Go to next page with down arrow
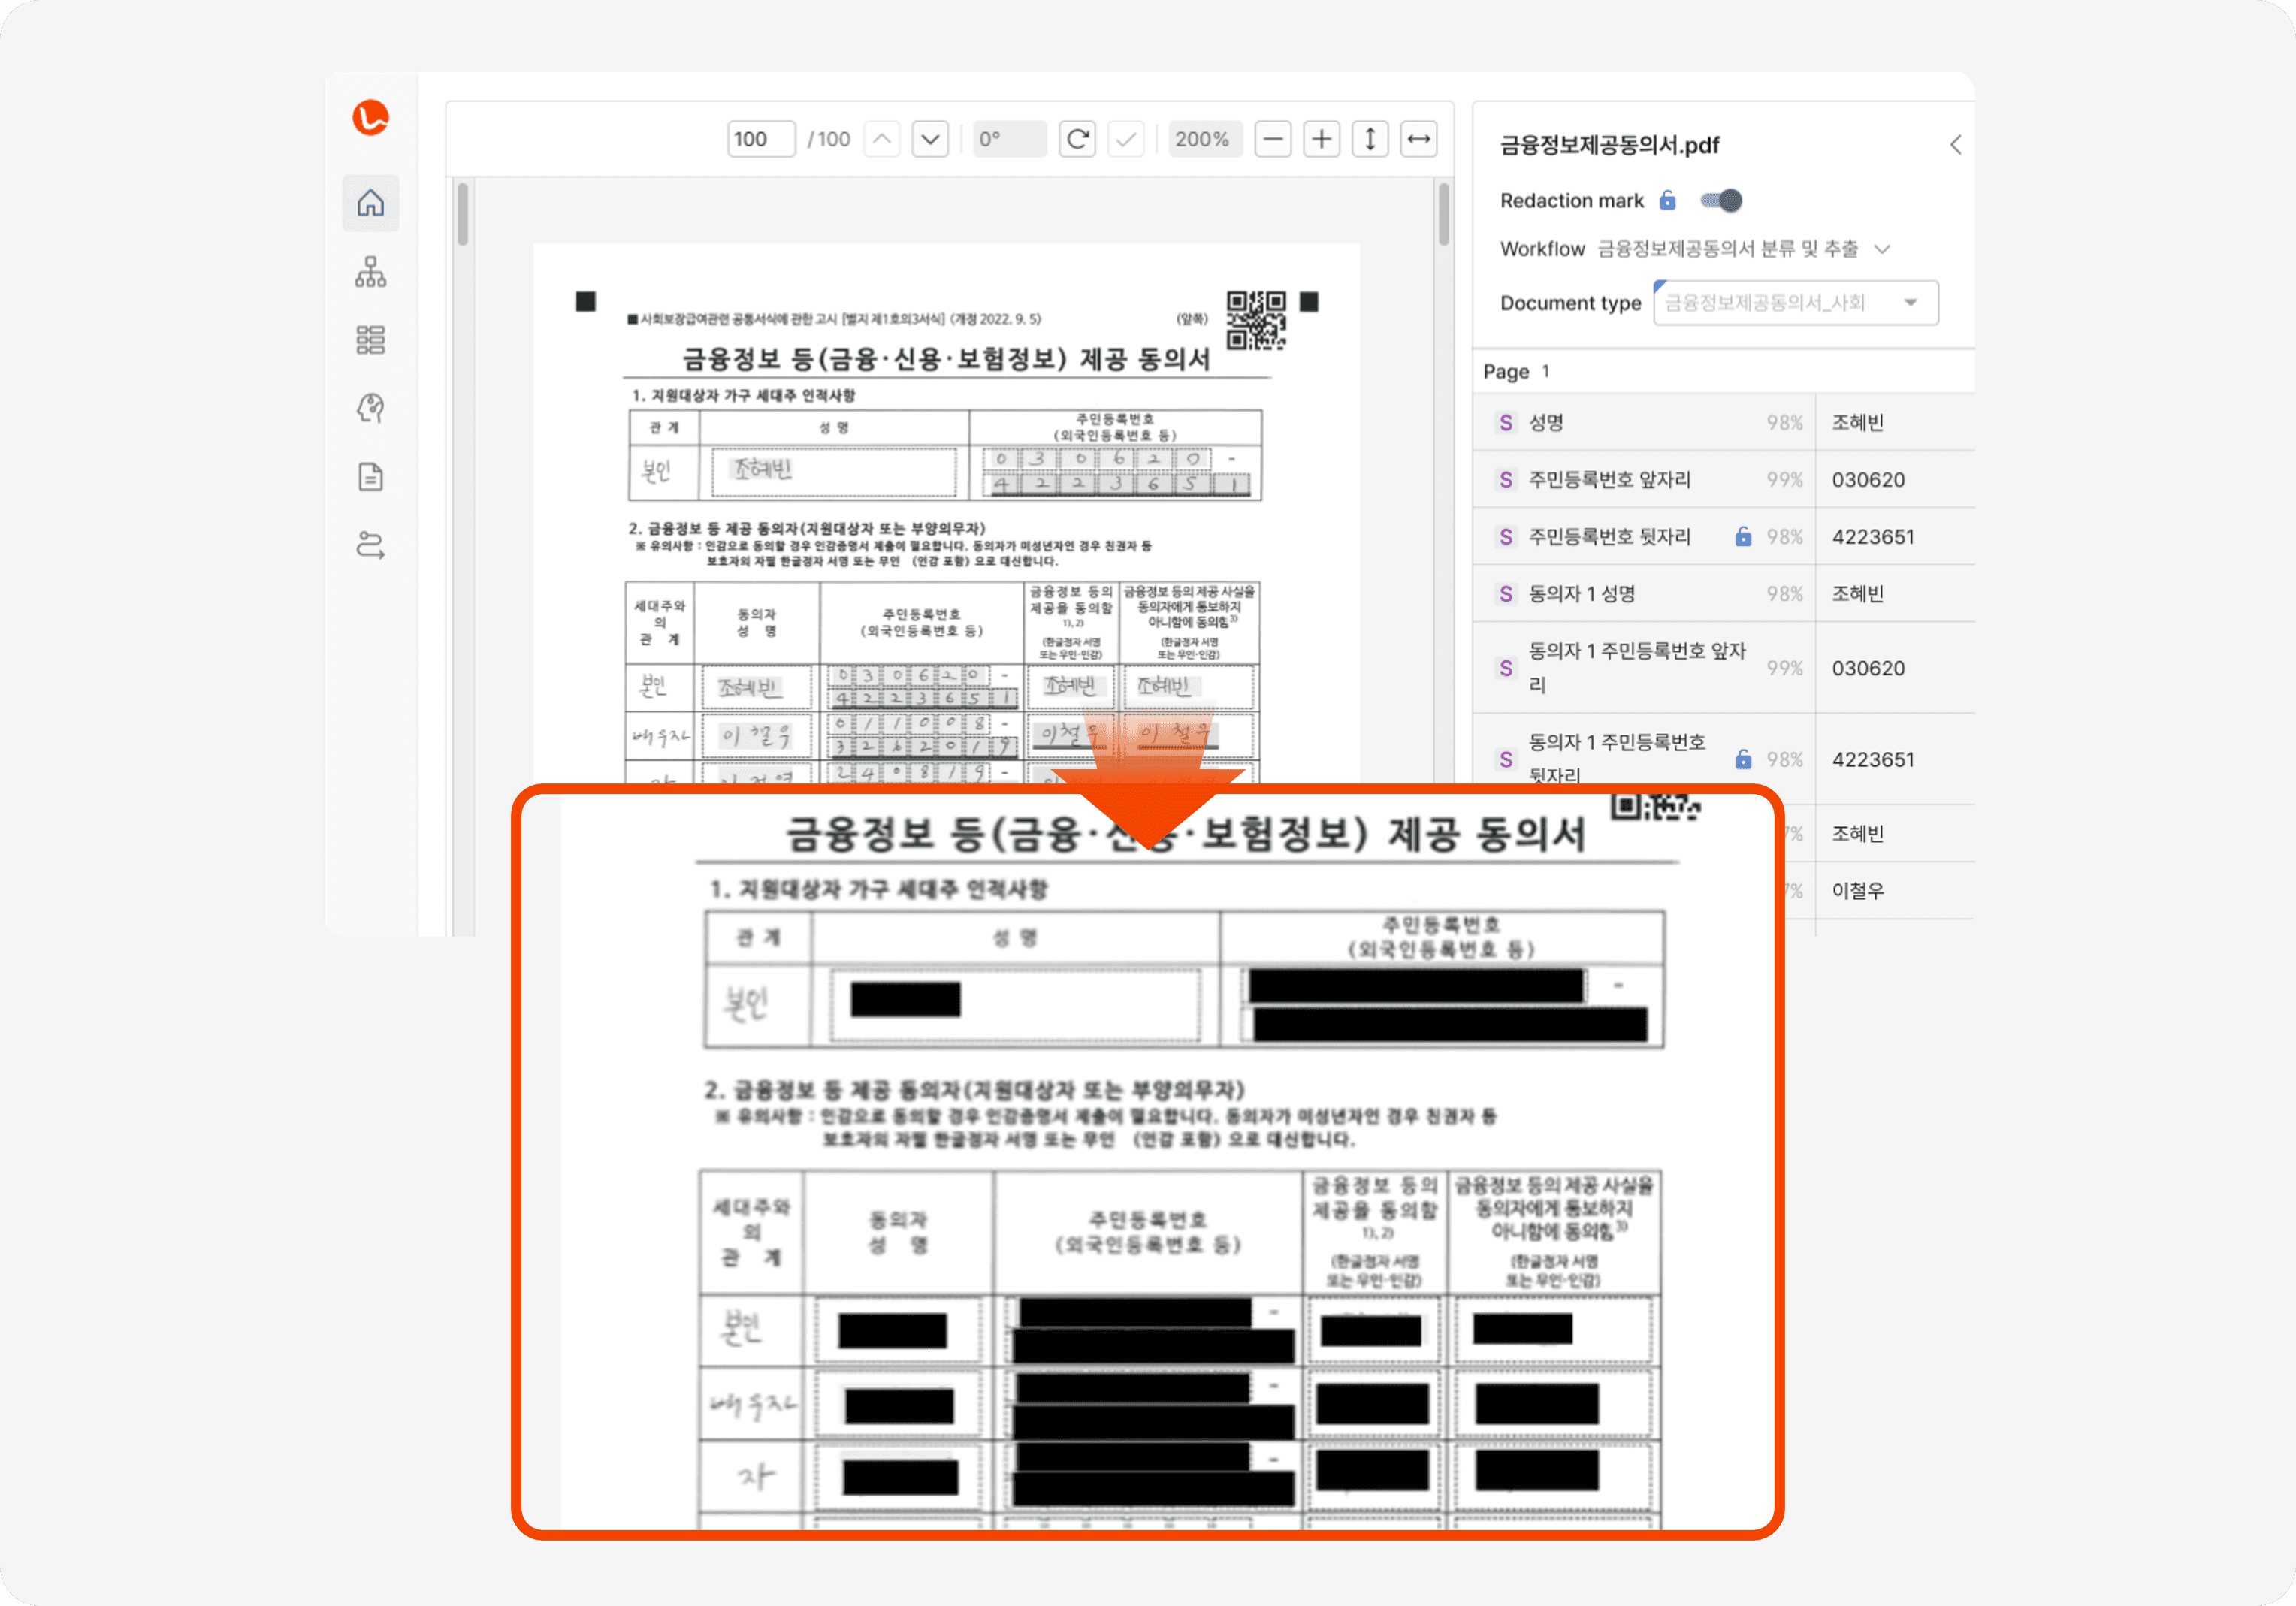 tap(930, 139)
